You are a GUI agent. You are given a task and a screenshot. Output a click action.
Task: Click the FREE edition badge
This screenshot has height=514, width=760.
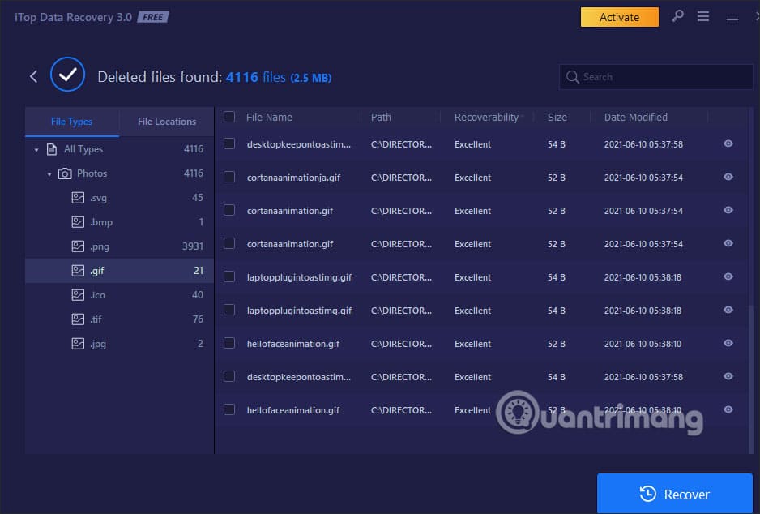click(152, 17)
